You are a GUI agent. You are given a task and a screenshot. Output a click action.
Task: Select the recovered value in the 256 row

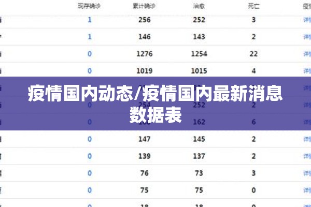click(x=199, y=20)
